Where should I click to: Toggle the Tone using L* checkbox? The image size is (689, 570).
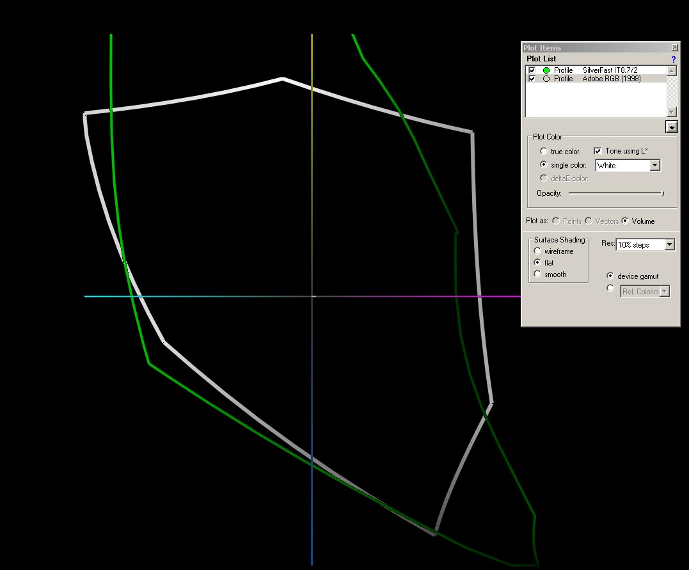click(598, 151)
